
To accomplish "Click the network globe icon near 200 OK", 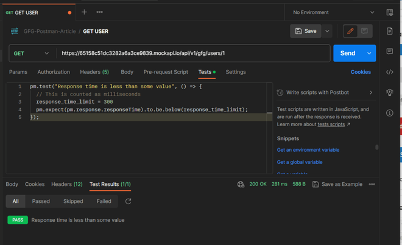I will click(x=241, y=184).
